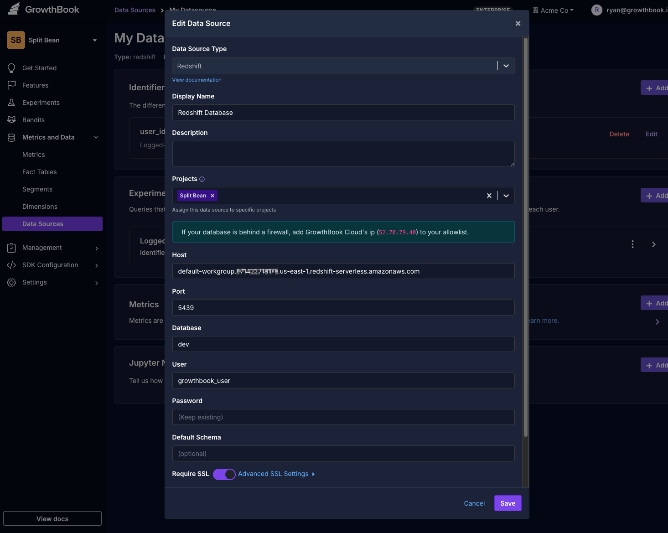Toggle the Require SSL switch

coord(224,474)
